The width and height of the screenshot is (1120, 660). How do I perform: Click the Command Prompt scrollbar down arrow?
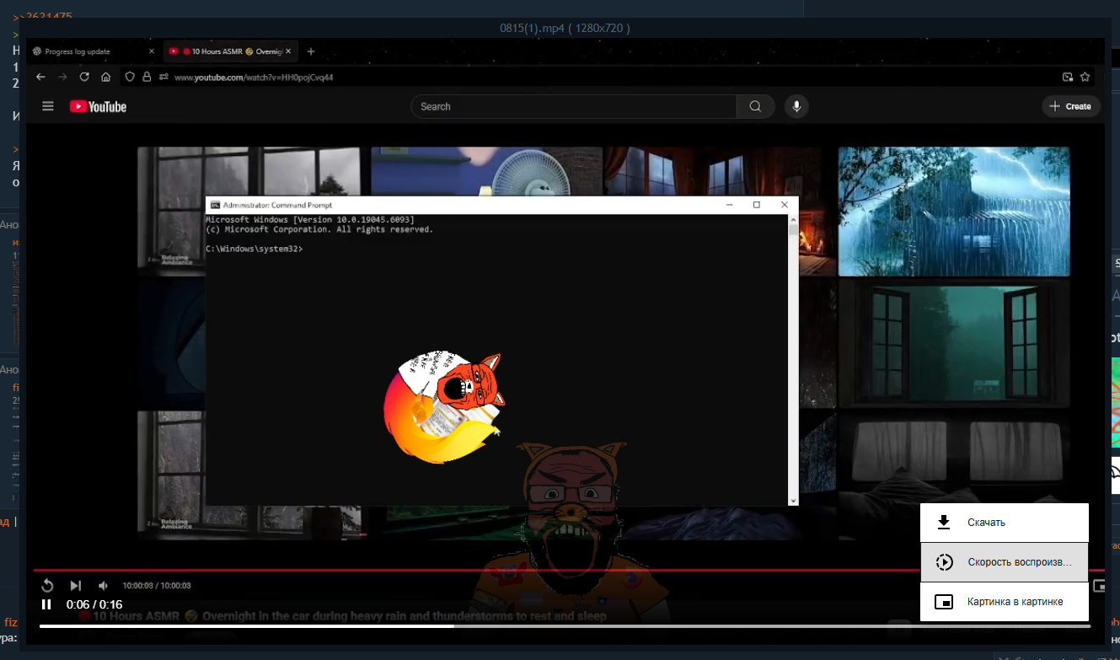(x=792, y=500)
